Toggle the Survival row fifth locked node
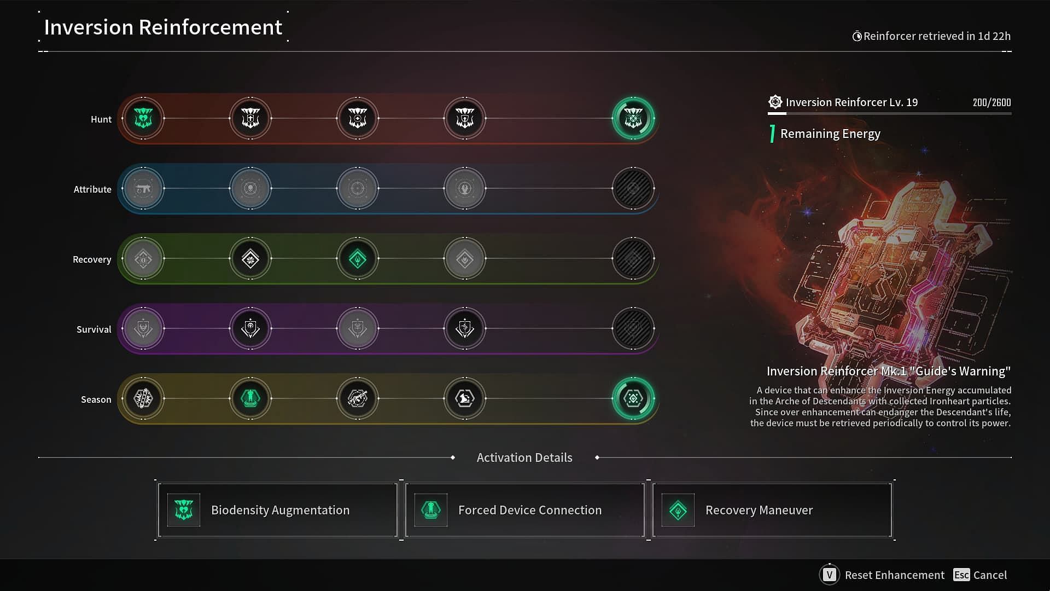The width and height of the screenshot is (1050, 591). tap(632, 328)
